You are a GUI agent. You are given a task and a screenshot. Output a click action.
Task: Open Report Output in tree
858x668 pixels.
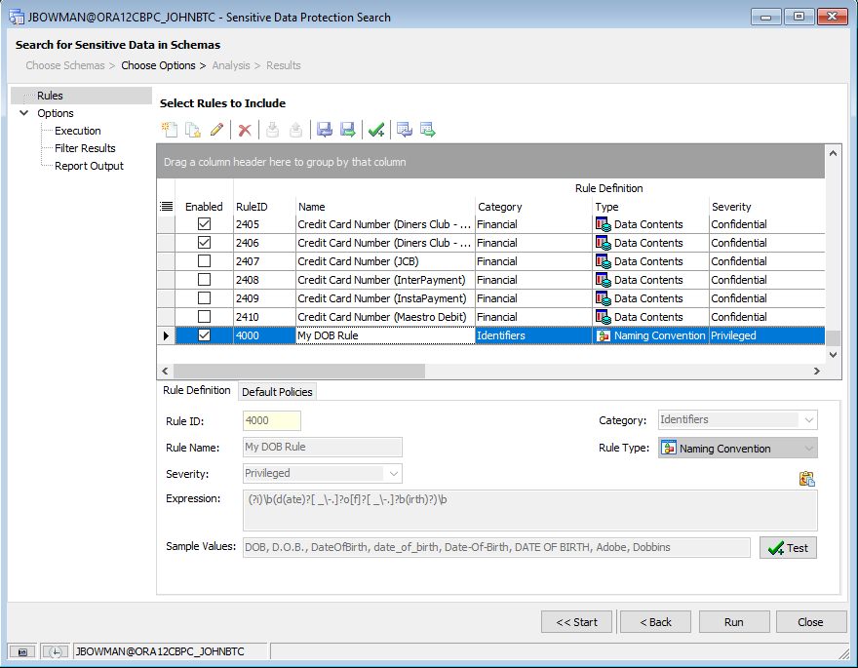pos(89,166)
